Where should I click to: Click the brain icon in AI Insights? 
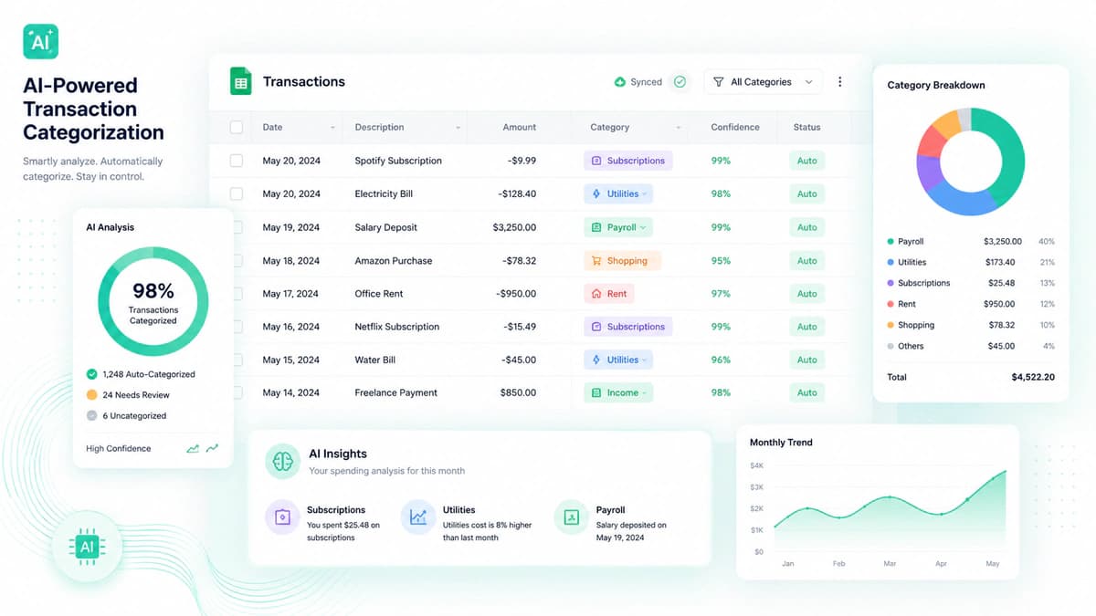click(283, 461)
